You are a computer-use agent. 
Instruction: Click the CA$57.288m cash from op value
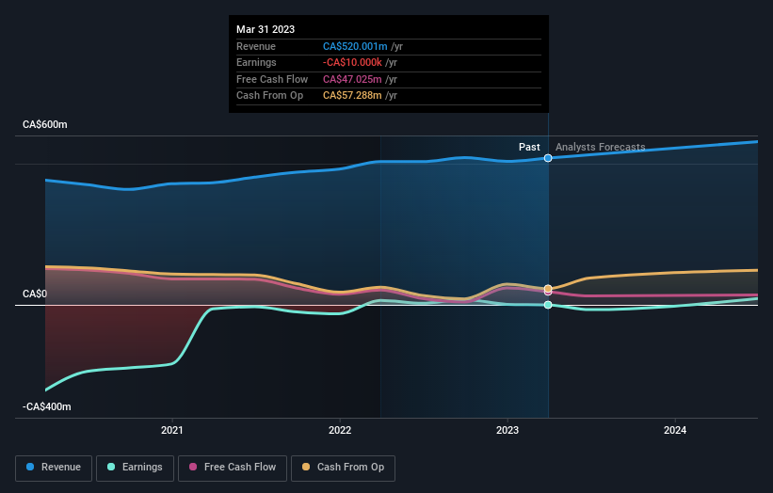[x=352, y=96]
